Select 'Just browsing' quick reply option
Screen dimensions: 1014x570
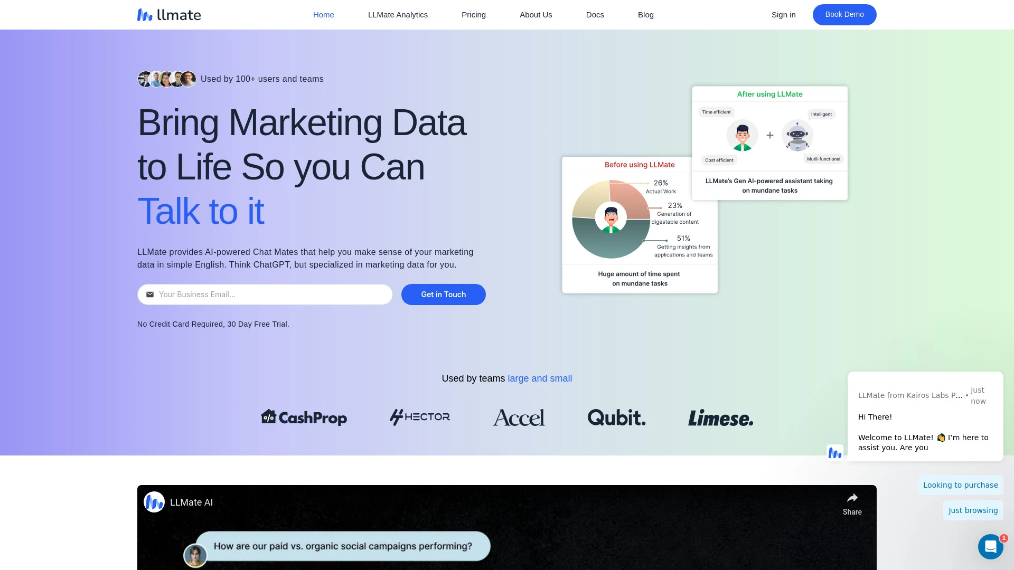(x=973, y=510)
